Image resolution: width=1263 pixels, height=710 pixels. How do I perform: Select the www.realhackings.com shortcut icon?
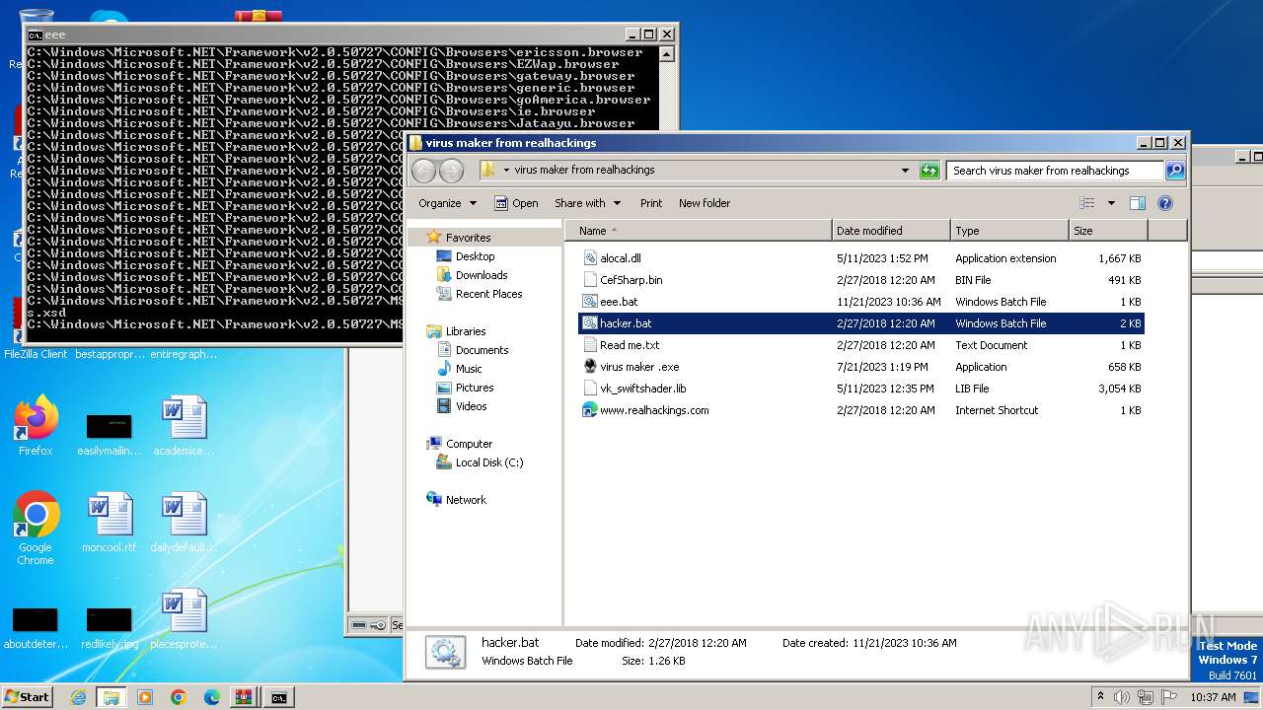[590, 410]
